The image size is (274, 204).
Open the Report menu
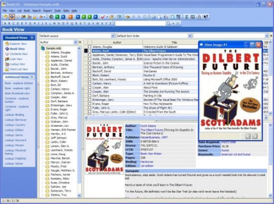point(47,11)
